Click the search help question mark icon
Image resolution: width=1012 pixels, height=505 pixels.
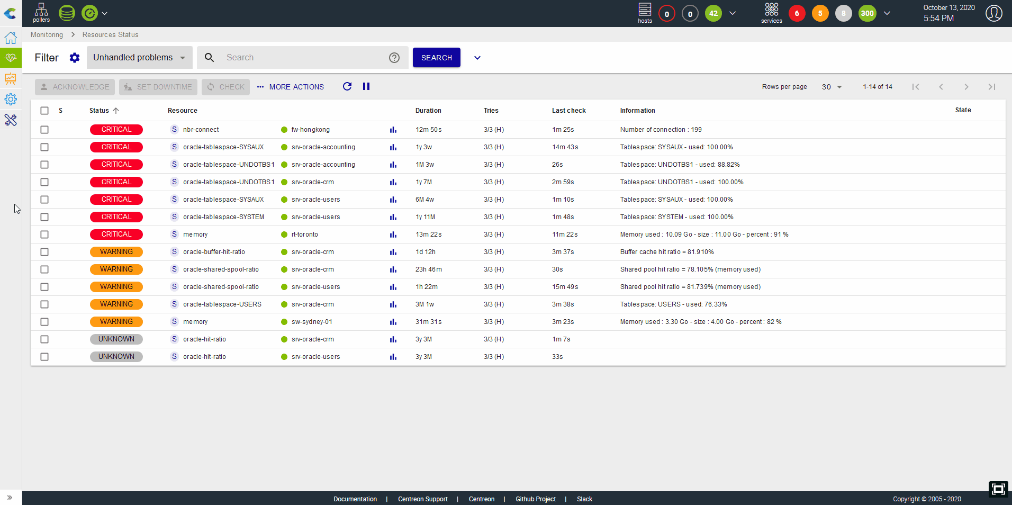394,58
